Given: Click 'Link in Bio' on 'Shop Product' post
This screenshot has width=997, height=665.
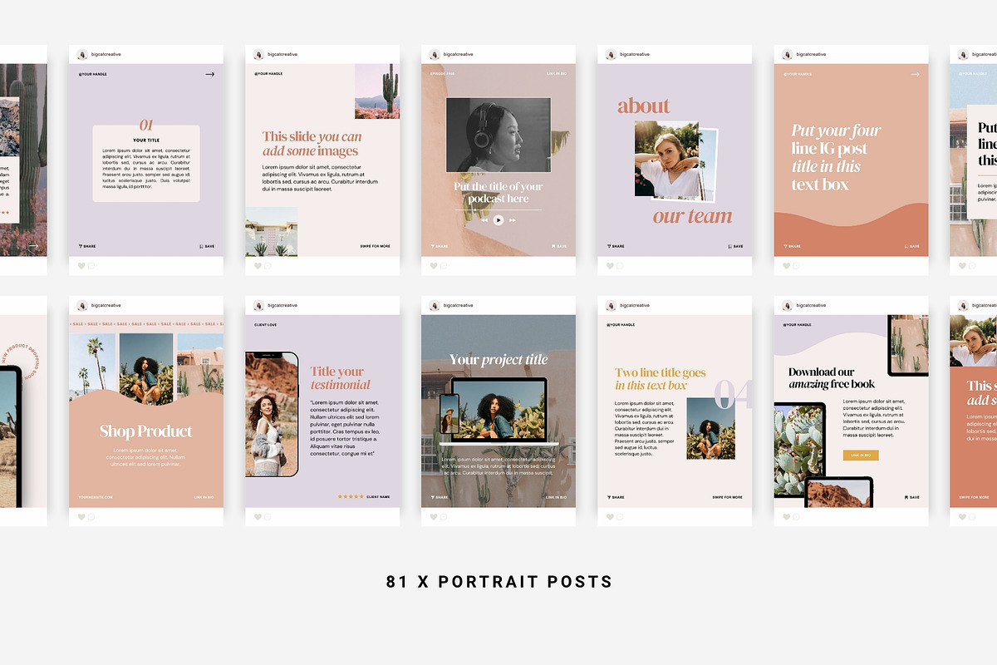Looking at the screenshot, I should click(204, 497).
